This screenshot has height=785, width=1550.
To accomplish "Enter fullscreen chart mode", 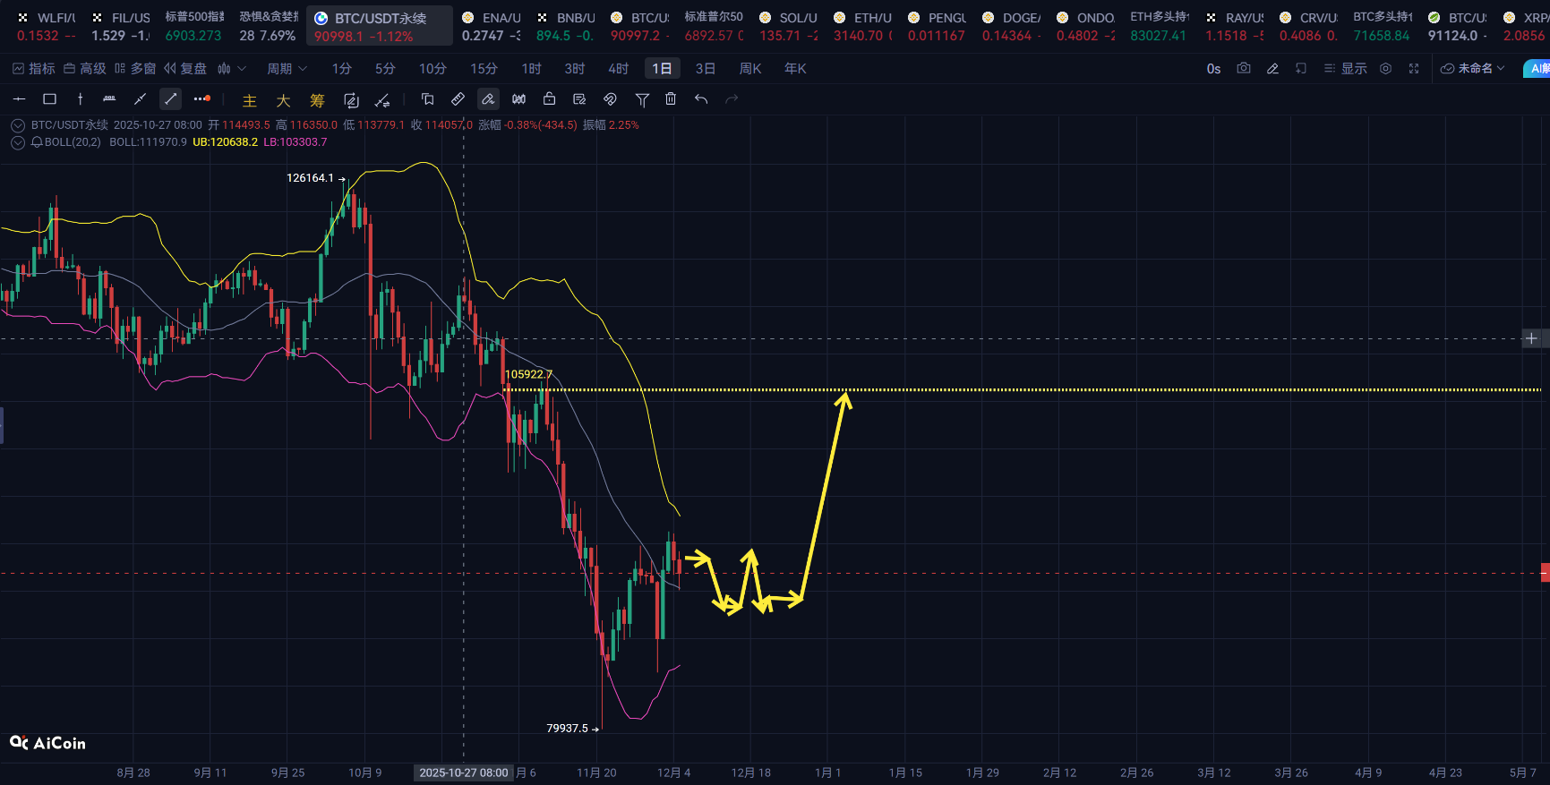I will (x=1414, y=69).
